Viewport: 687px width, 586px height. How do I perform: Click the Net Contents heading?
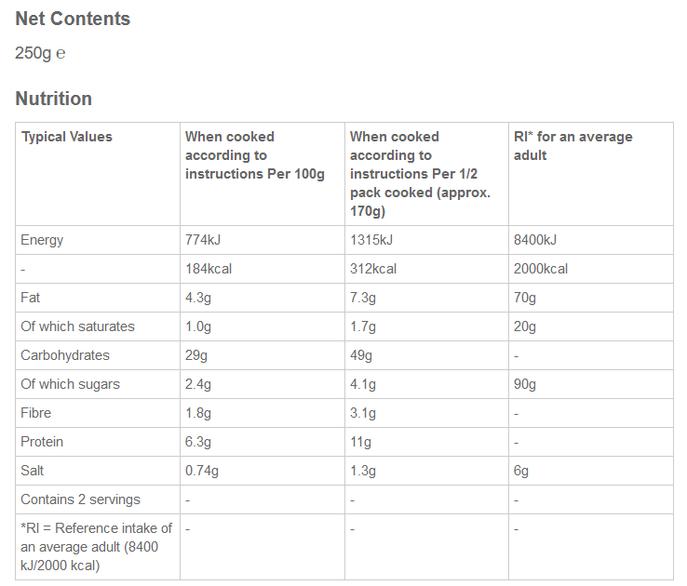point(73,19)
